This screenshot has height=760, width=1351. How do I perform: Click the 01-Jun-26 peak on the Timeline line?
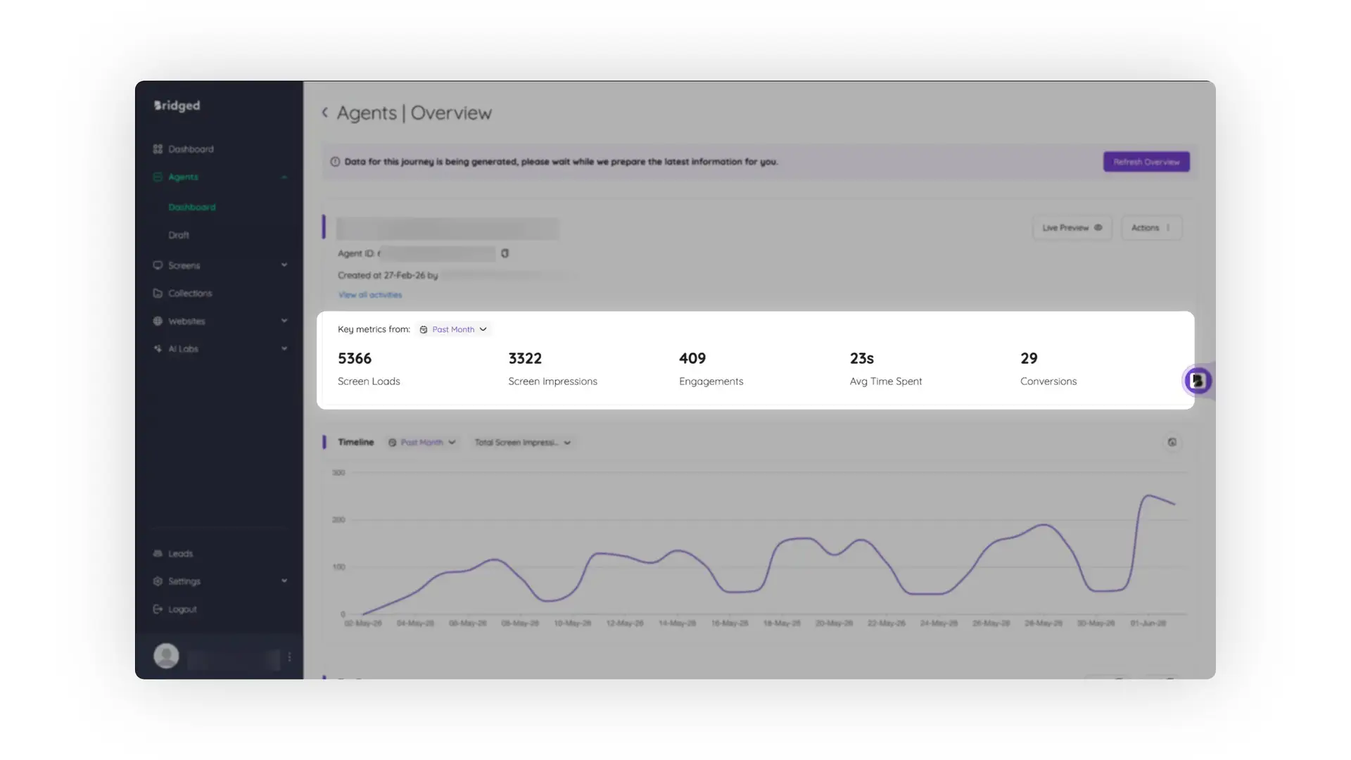[x=1149, y=496]
